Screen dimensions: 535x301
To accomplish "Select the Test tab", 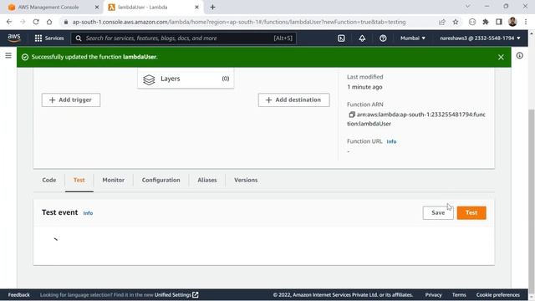I will coord(79,180).
